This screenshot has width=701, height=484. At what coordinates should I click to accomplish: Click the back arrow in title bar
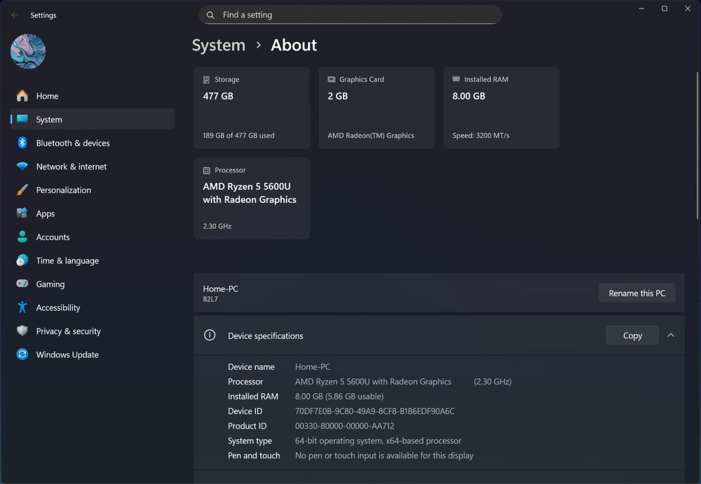pyautogui.click(x=15, y=15)
